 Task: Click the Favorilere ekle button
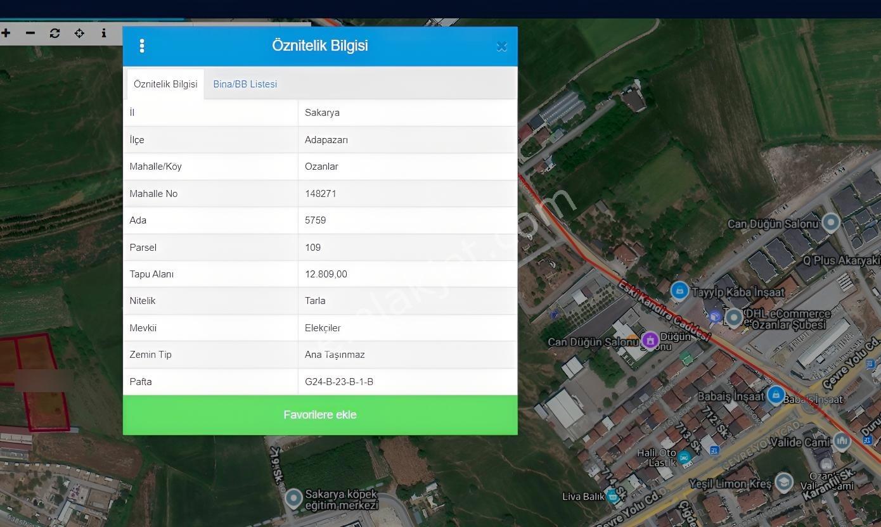320,415
